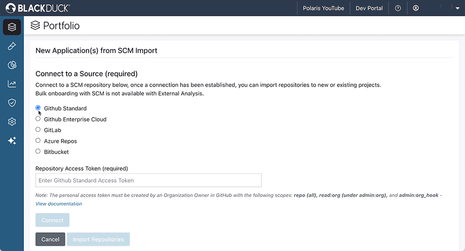Open the Dev Portal menu item
The height and width of the screenshot is (251, 465).
(369, 8)
